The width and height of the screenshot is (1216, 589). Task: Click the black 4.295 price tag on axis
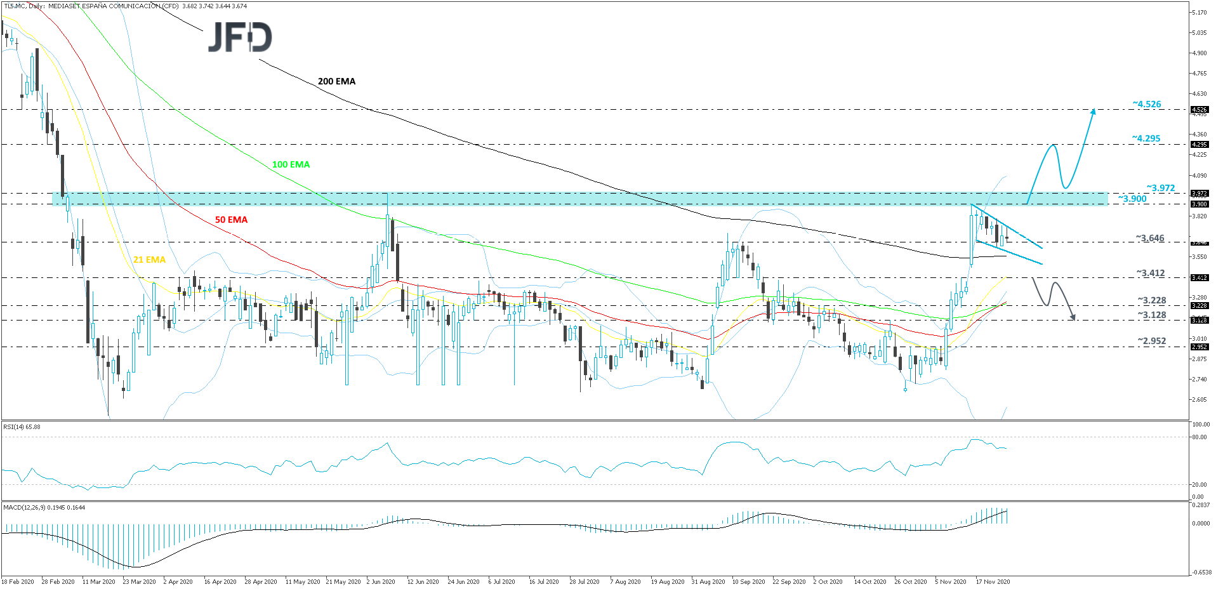1199,145
